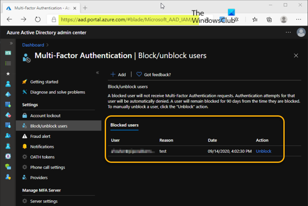Close the Multi-Factor Authentication browser tab
This screenshot has height=206, width=308.
click(75, 8)
